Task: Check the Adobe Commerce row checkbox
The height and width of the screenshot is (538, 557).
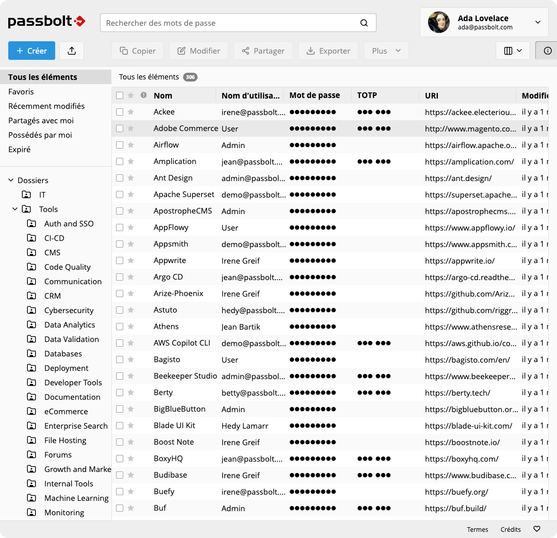Action: [120, 128]
